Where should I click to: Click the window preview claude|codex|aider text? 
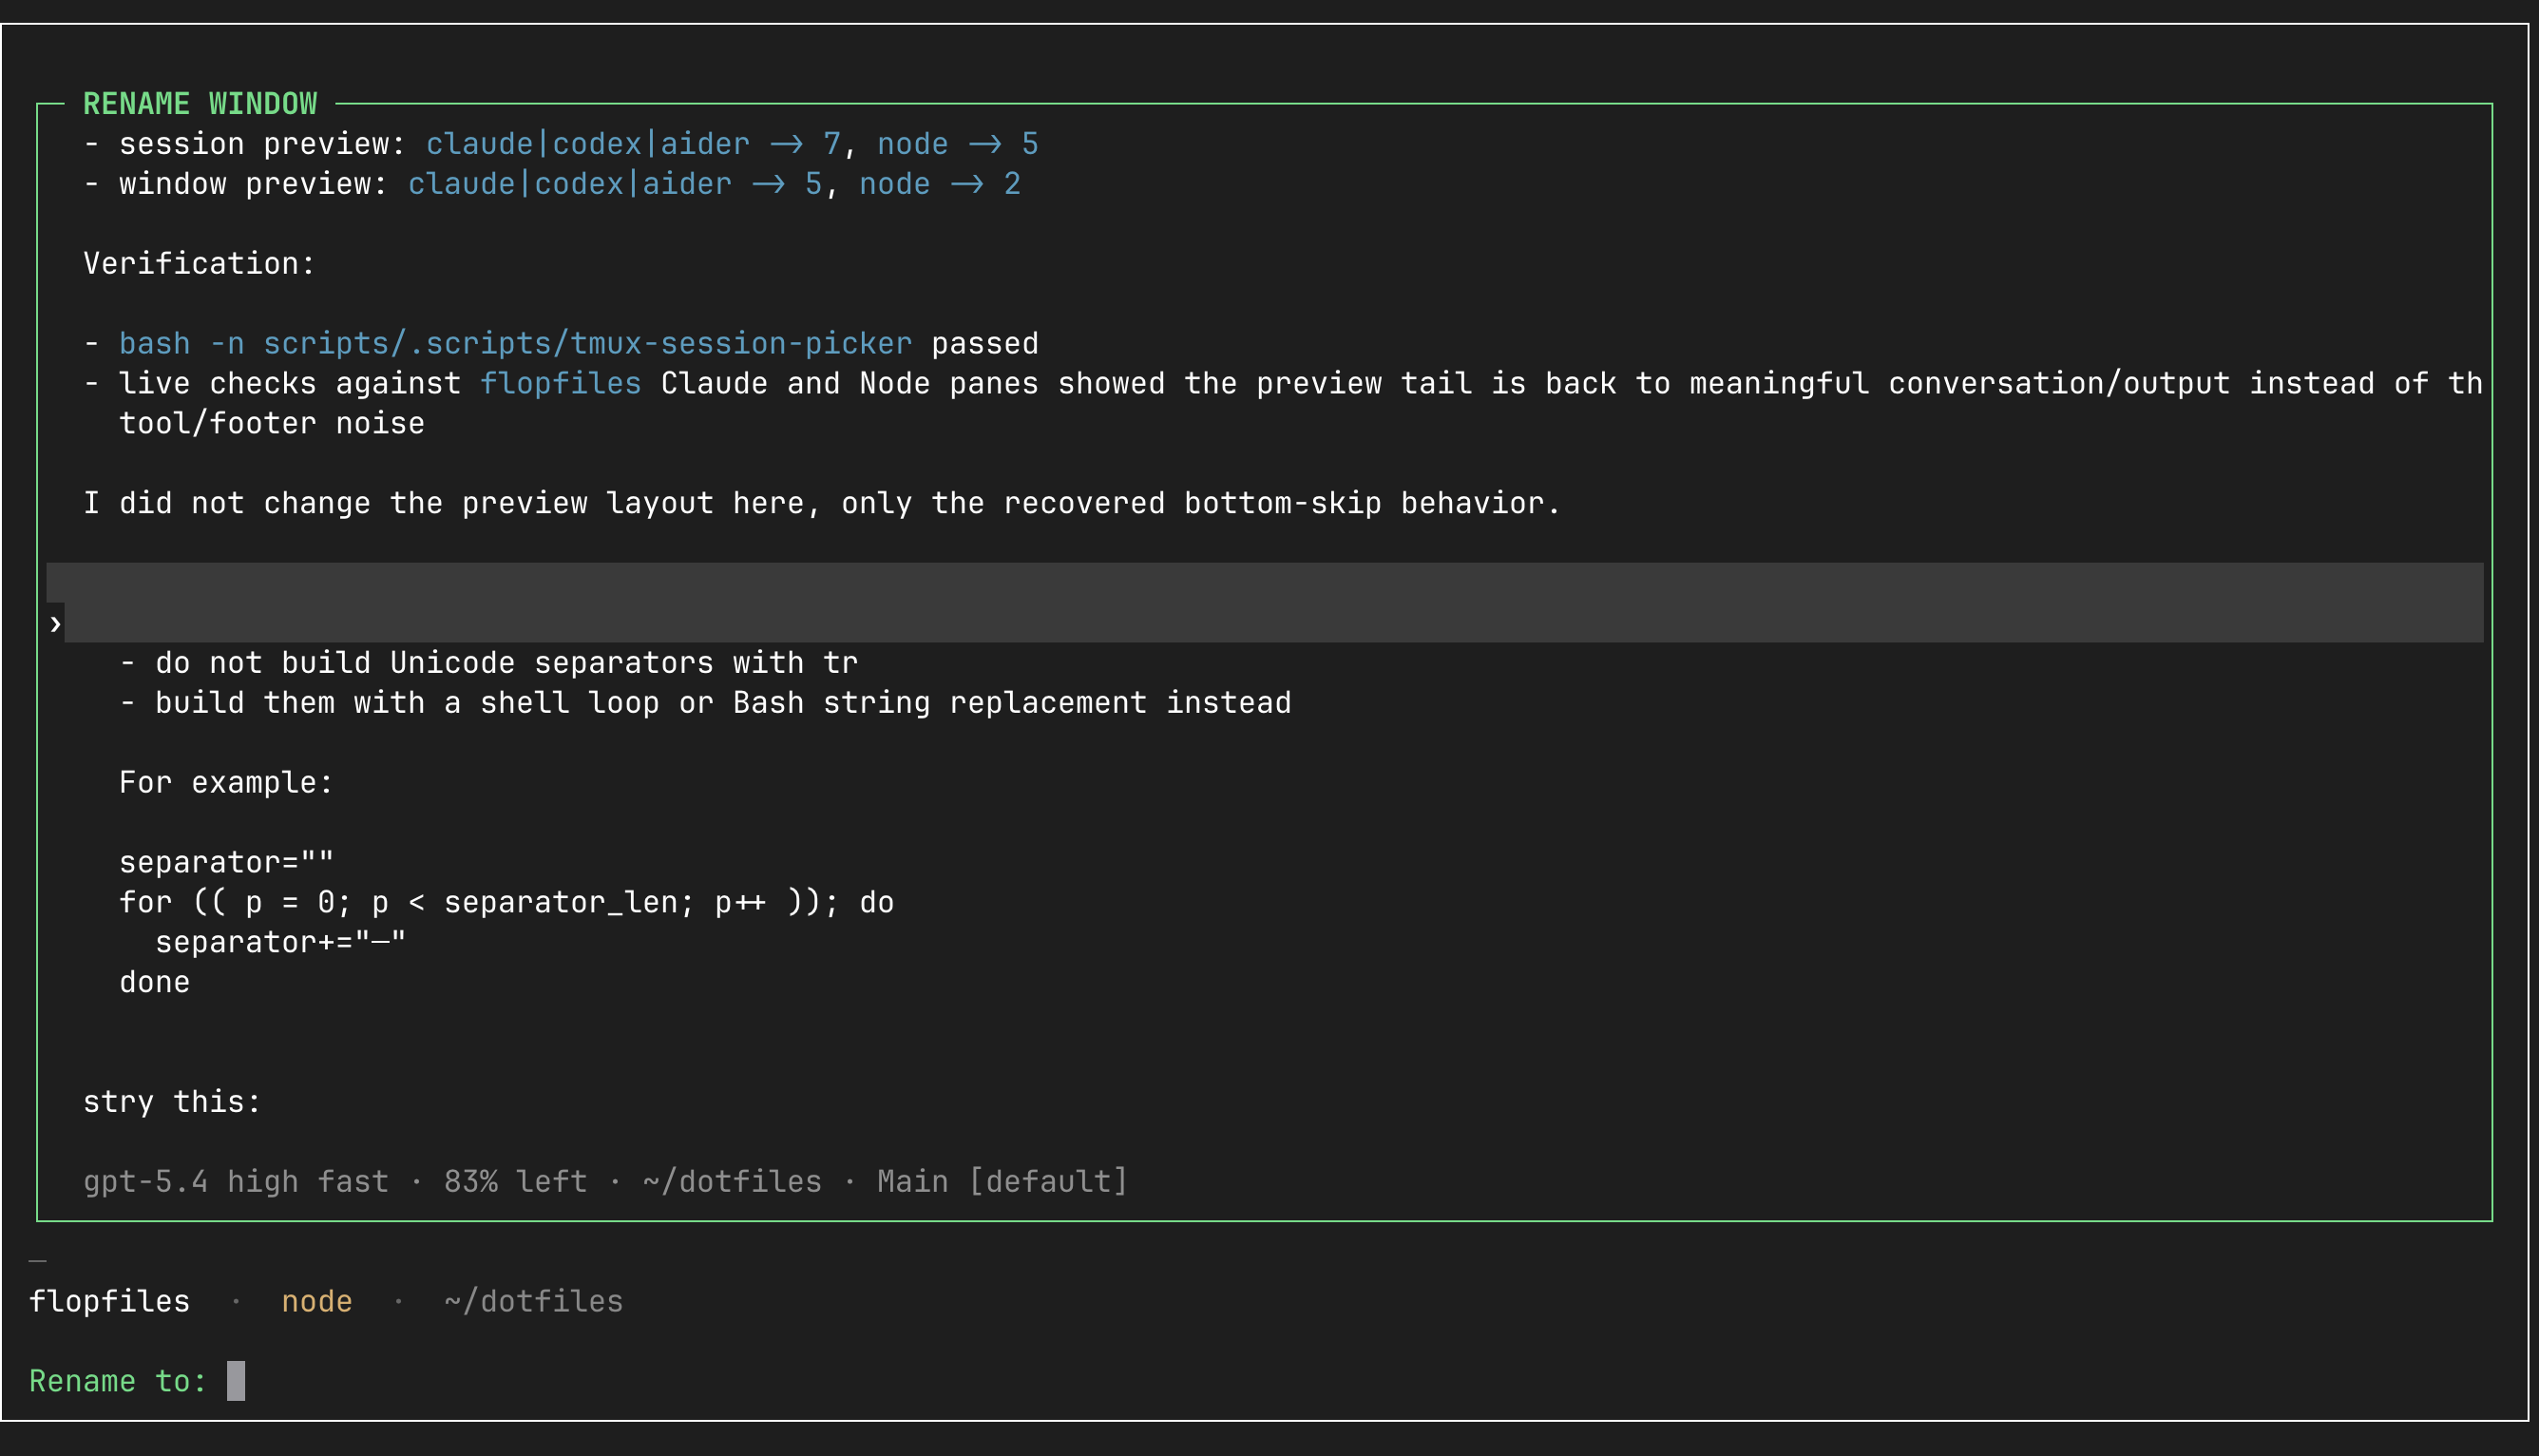click(569, 184)
